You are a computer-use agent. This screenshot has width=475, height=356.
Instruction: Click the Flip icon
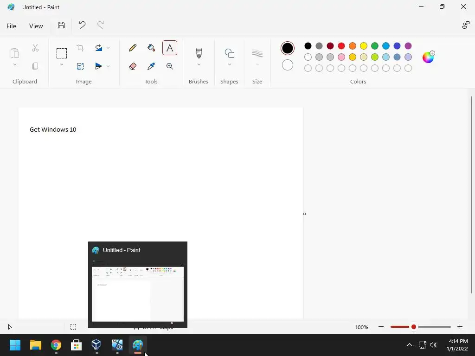click(x=98, y=66)
